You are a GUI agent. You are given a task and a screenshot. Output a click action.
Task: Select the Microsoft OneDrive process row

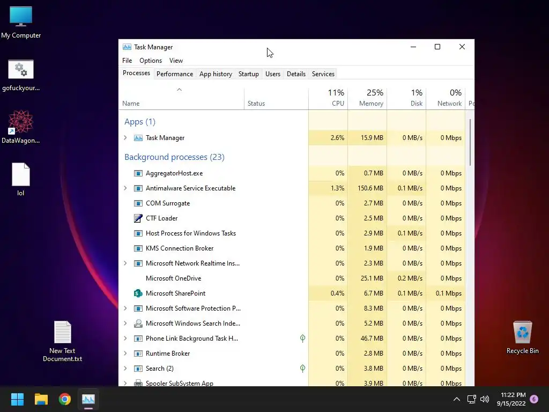(292, 278)
